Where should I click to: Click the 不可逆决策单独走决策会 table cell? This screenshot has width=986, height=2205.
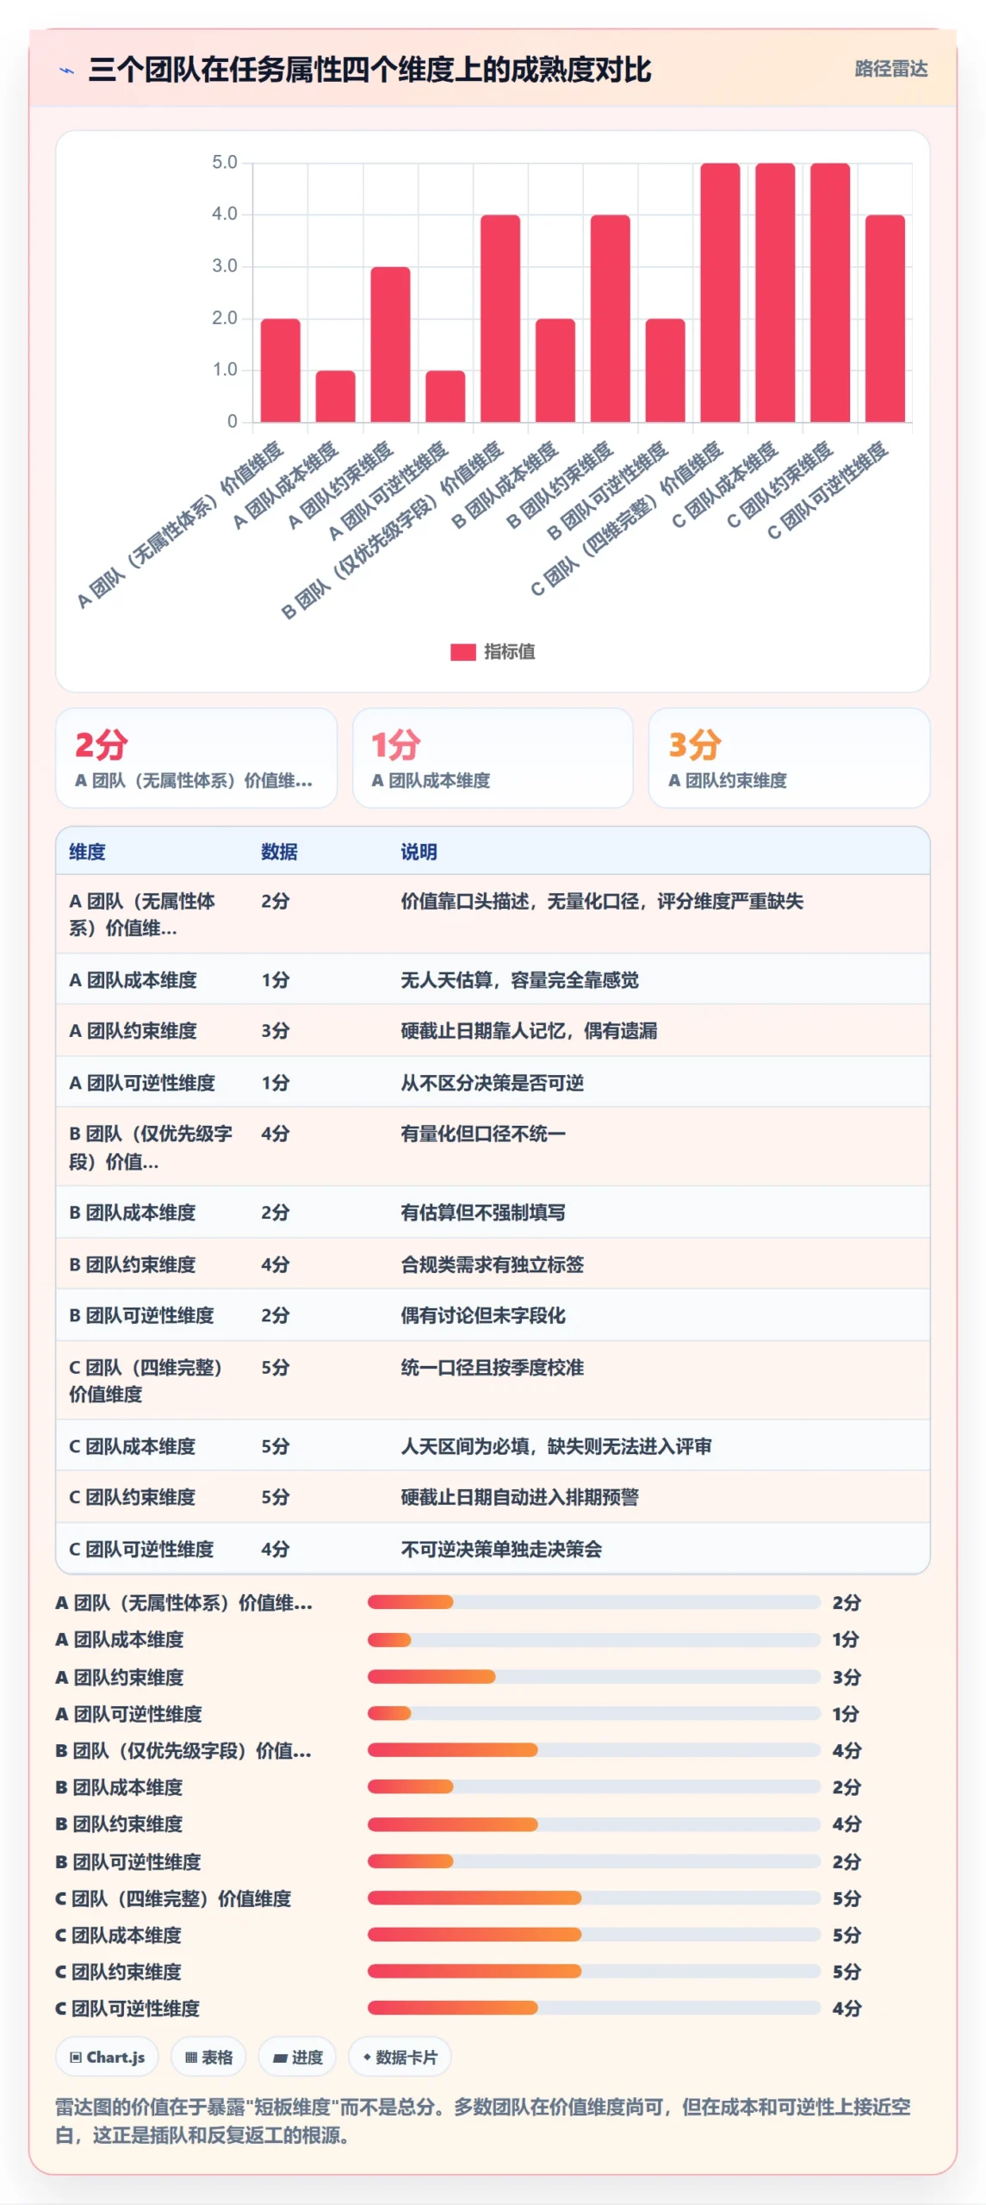(x=501, y=1549)
